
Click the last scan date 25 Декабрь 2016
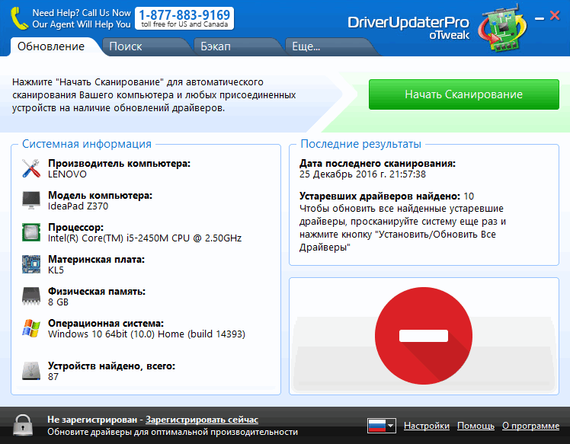click(363, 174)
